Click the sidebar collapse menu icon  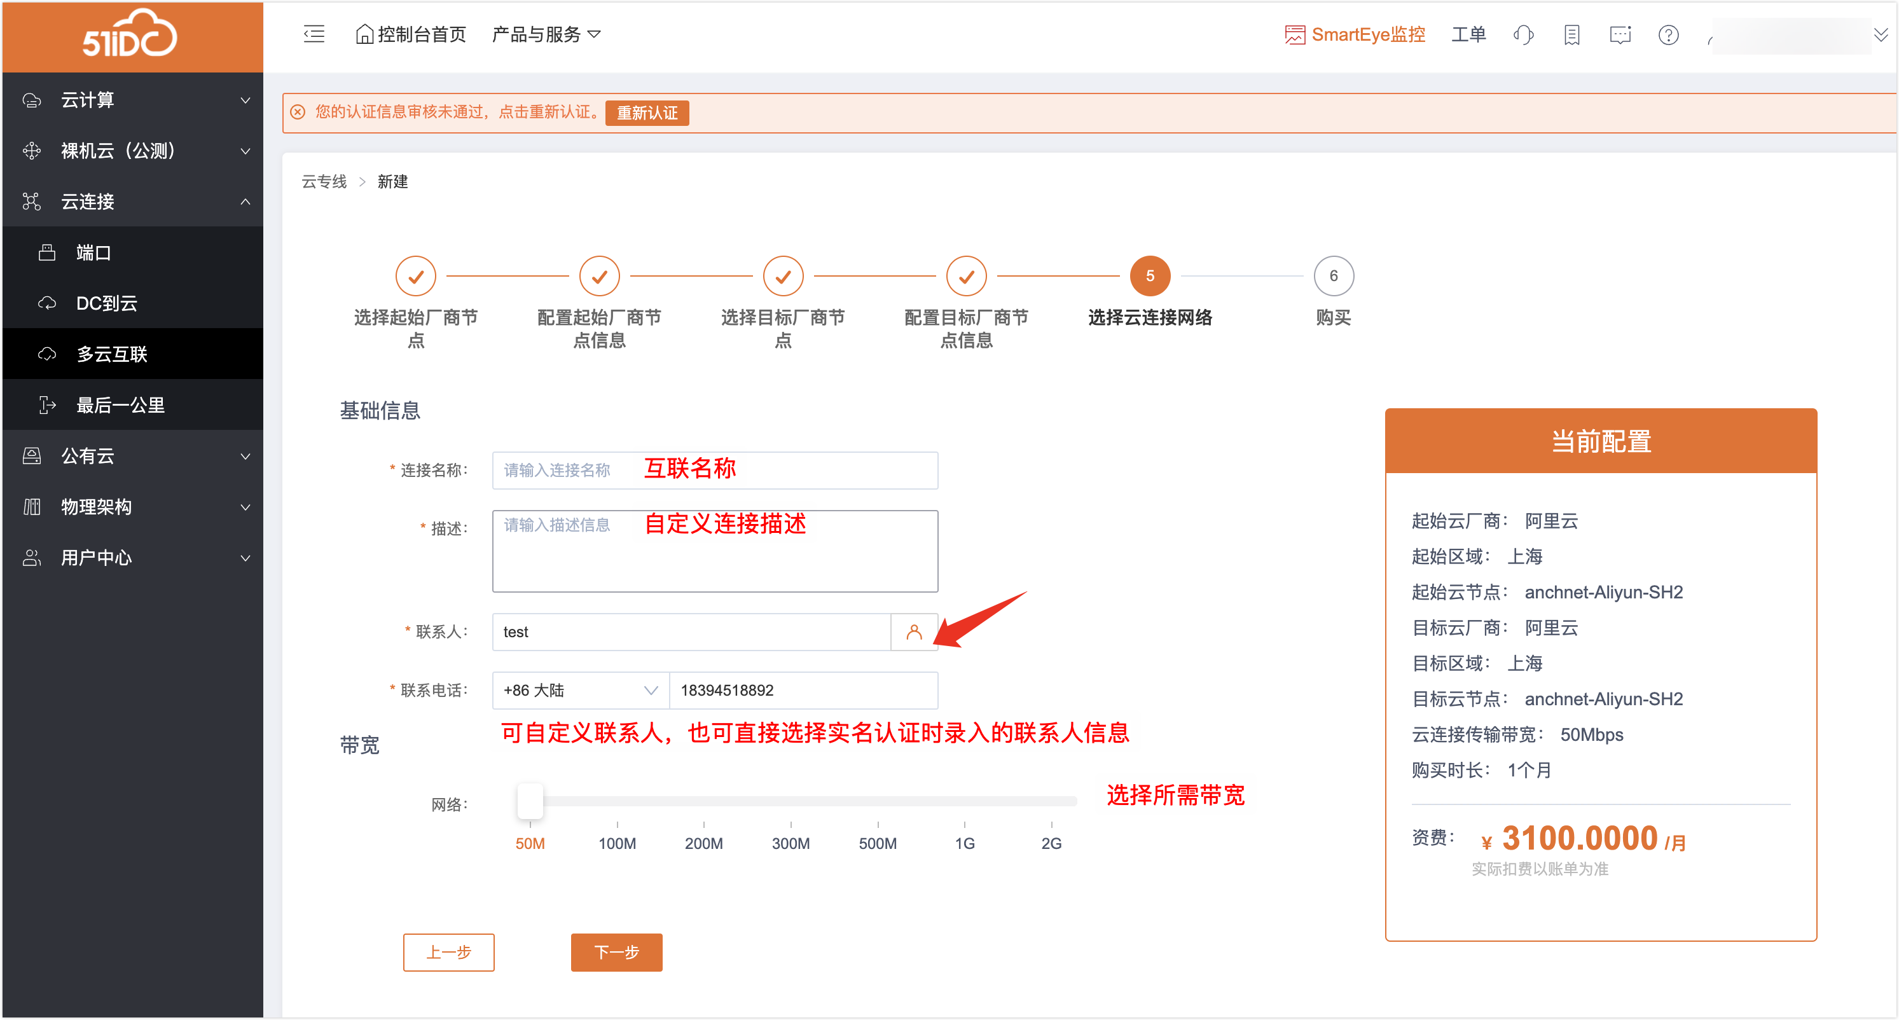coord(314,34)
